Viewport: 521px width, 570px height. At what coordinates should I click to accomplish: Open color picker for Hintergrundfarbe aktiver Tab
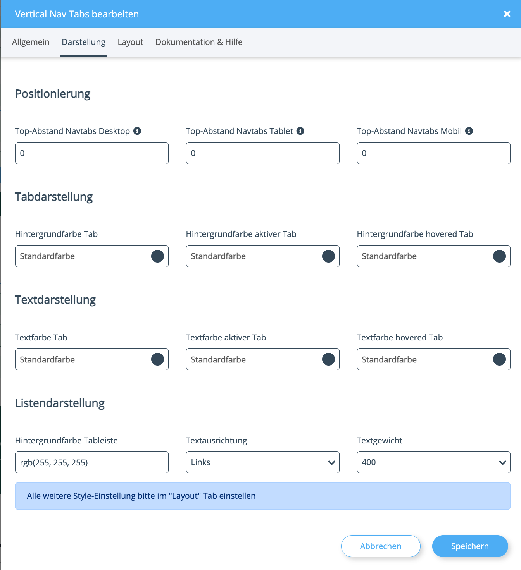click(328, 256)
